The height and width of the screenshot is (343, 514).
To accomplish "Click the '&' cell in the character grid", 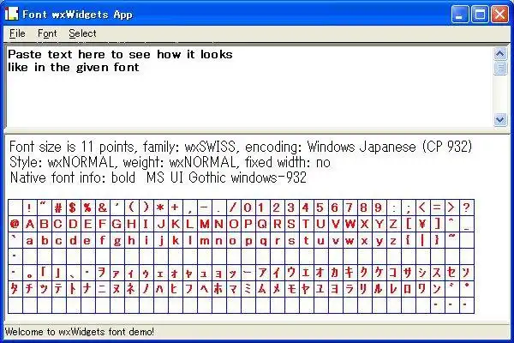I will (x=103, y=208).
